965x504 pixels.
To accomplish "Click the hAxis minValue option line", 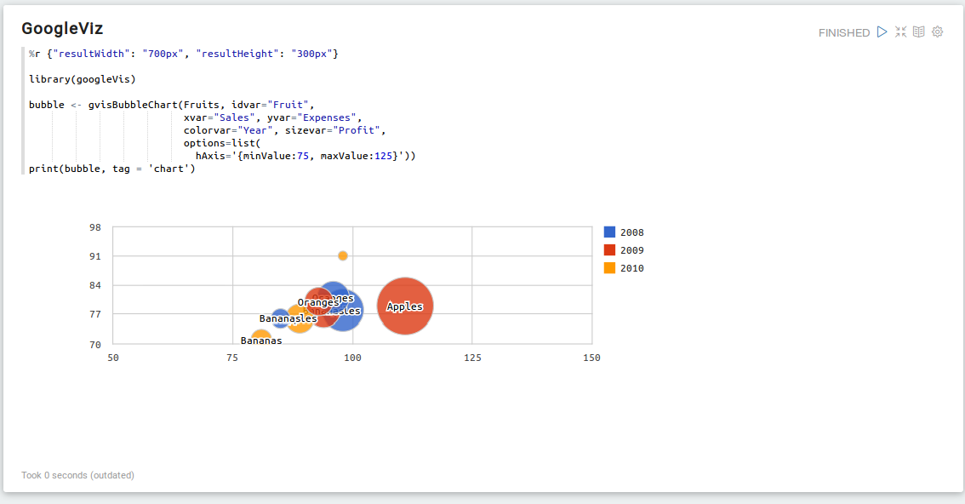I will click(x=305, y=156).
